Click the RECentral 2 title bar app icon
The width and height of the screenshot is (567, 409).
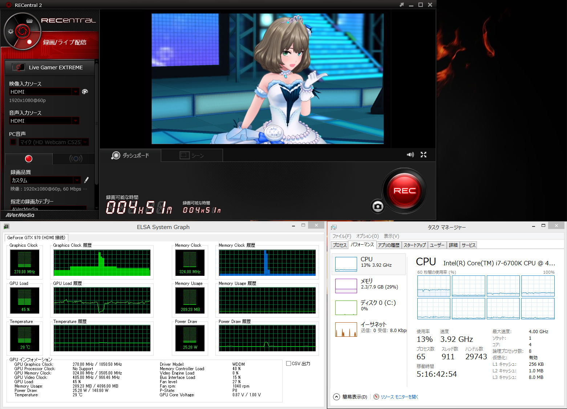coord(9,5)
